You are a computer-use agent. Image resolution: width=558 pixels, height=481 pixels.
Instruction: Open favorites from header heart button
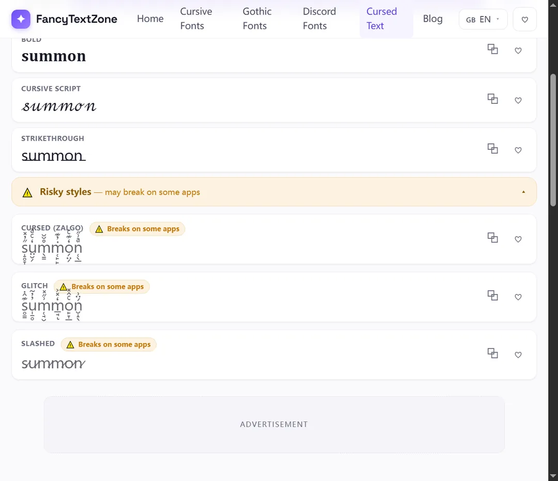coord(524,19)
